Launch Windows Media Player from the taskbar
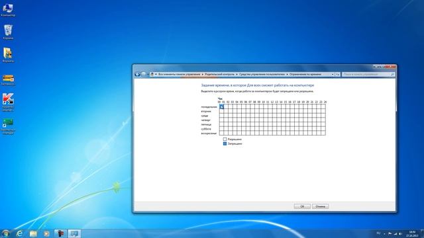This screenshot has height=238, width=424. coord(46,233)
